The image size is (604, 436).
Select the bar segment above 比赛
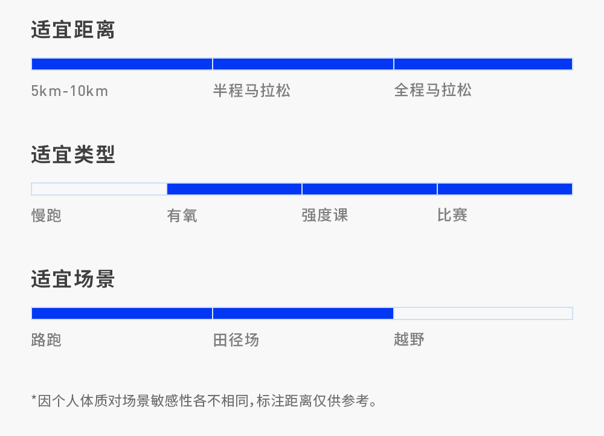(505, 189)
